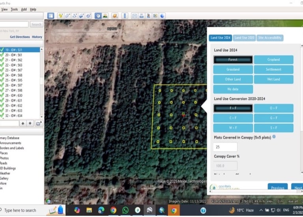Show hidden system tray icons chevron
303x217 pixels.
coord(261,210)
